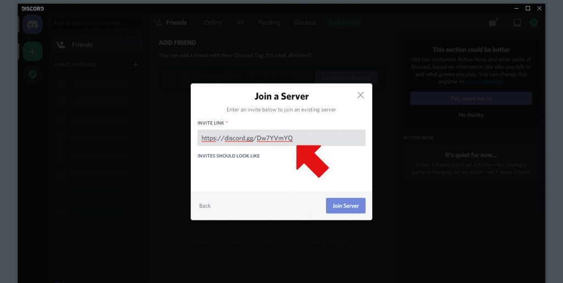
Task: Minimize the Discord window
Action: pos(516,8)
